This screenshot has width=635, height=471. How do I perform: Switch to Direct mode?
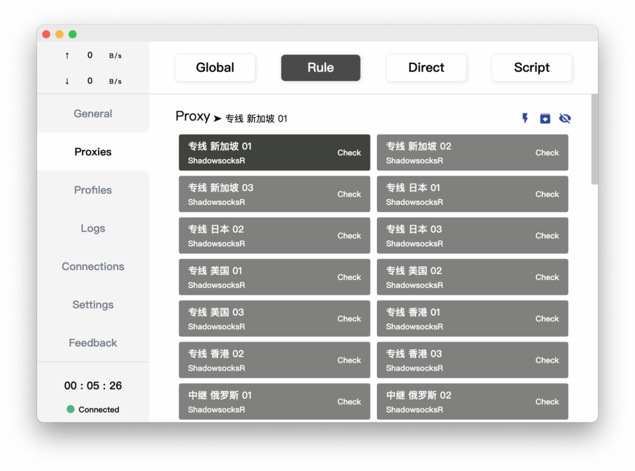[426, 68]
